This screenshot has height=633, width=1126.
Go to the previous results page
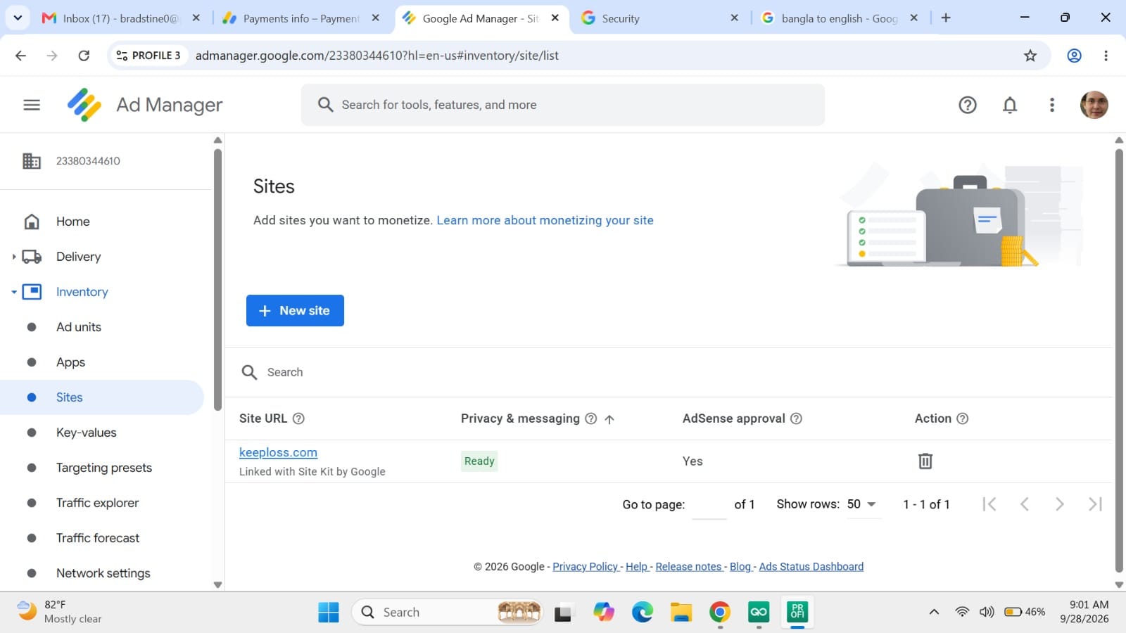[1025, 504]
